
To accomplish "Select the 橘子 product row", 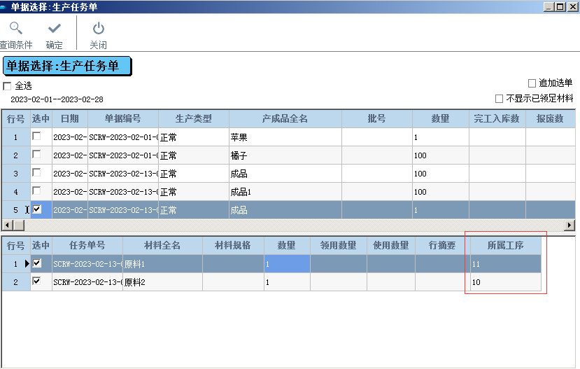I will 285,155.
